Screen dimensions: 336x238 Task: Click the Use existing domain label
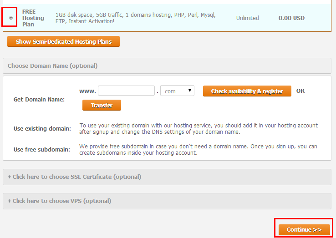pyautogui.click(x=42, y=129)
